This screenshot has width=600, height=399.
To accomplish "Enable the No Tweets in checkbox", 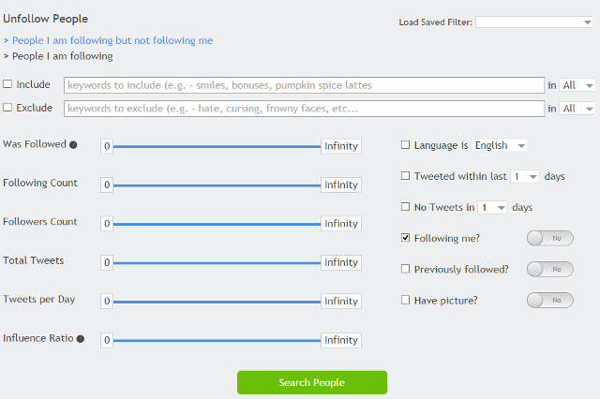I will click(405, 207).
